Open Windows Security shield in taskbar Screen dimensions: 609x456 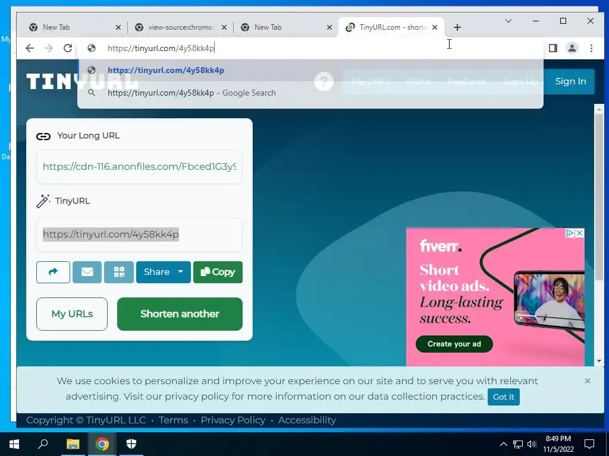131,444
